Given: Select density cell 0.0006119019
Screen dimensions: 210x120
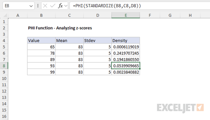Looking at the screenshot, I should tap(126, 47).
